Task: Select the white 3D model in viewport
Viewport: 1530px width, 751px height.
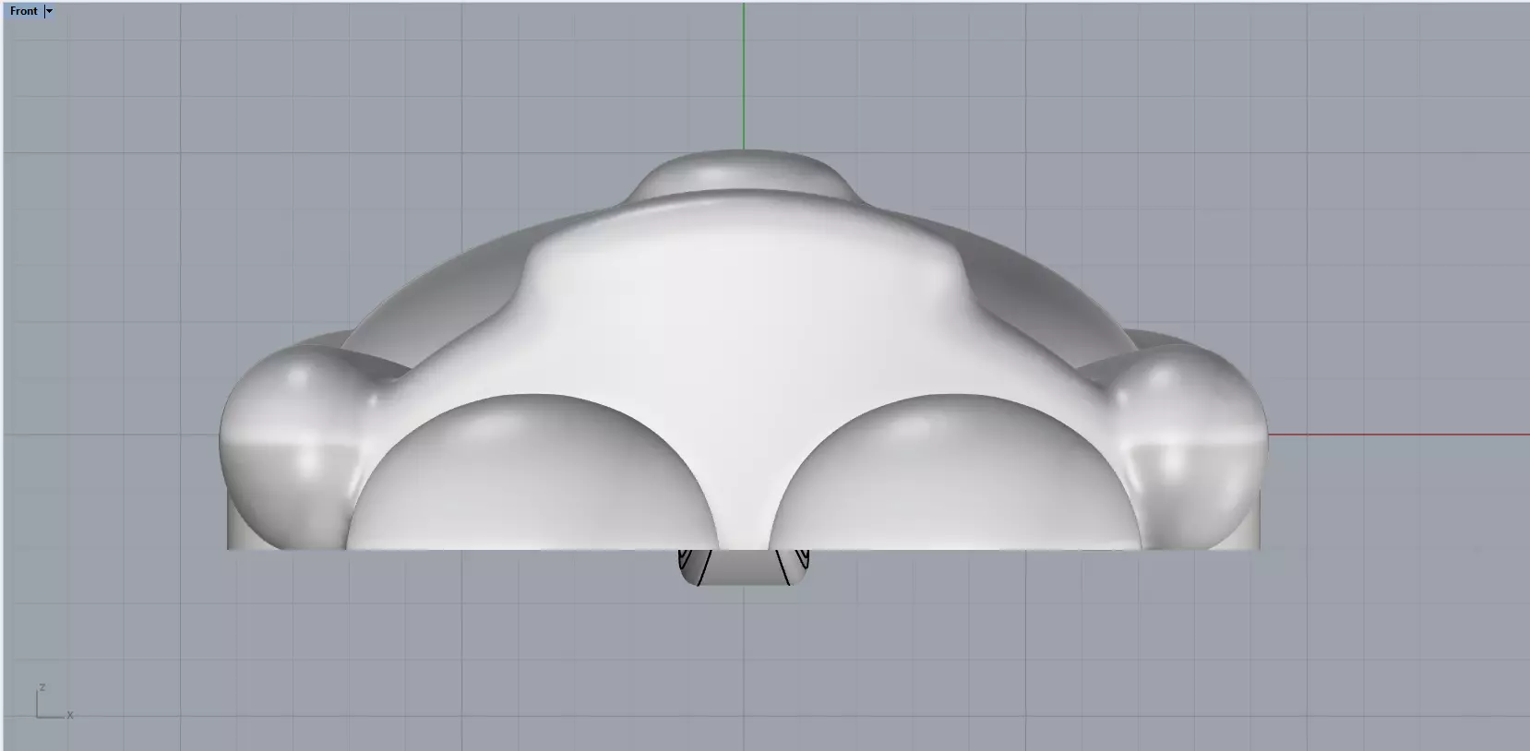Action: (x=743, y=369)
